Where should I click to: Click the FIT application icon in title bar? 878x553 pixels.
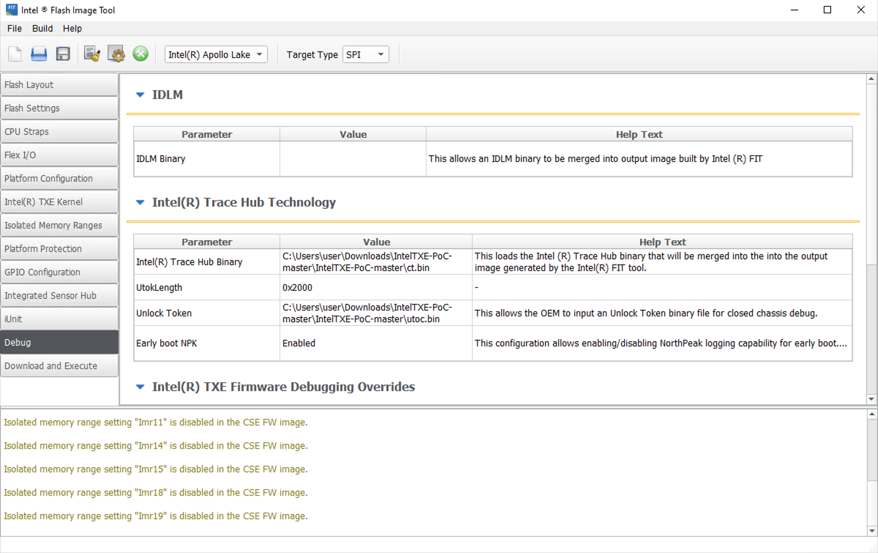(x=11, y=10)
